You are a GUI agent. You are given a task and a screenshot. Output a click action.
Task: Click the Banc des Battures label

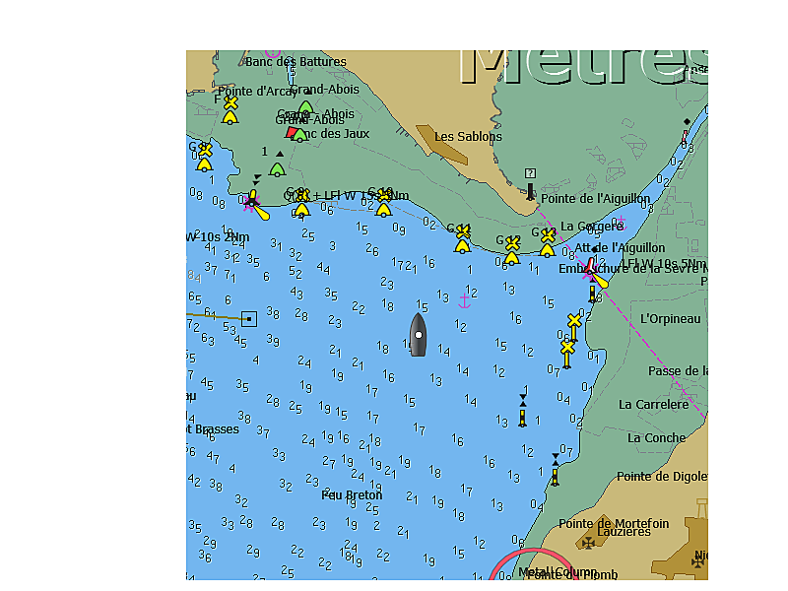click(296, 62)
